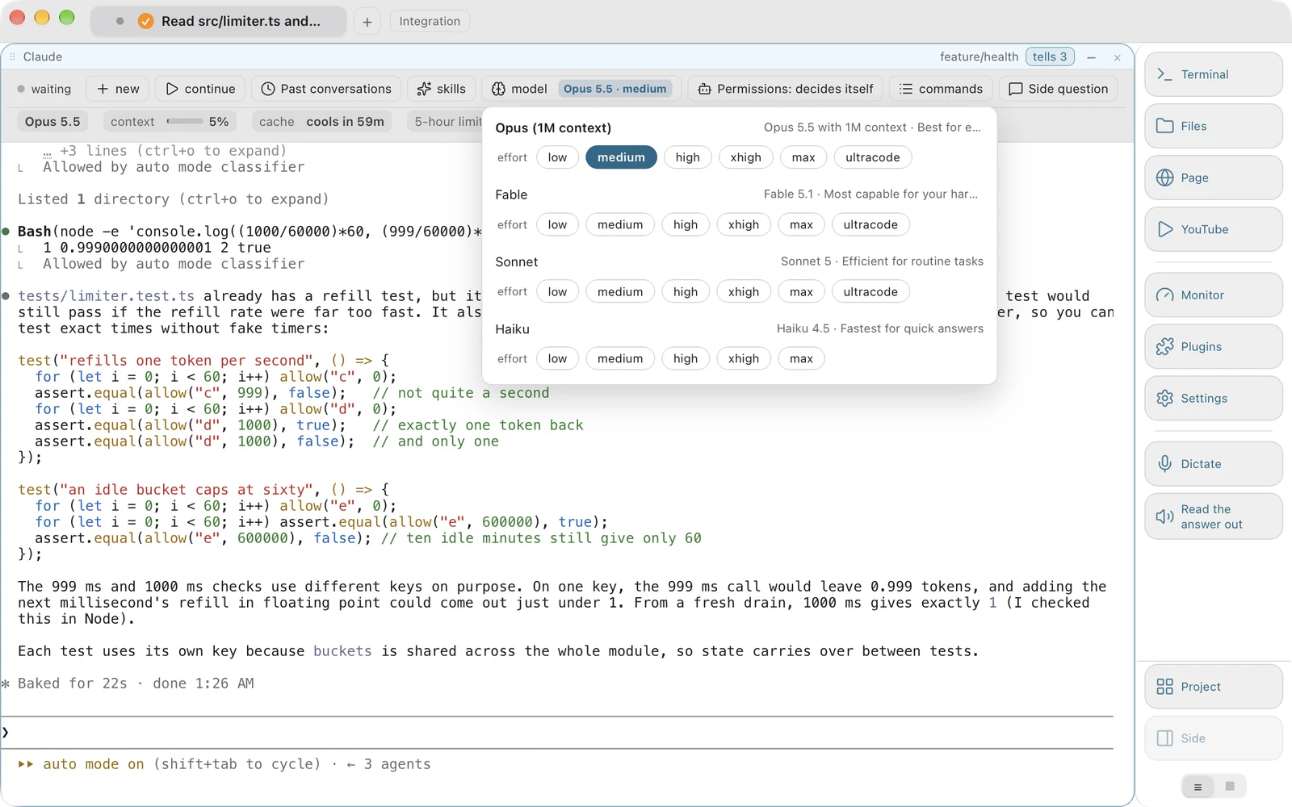Viewport: 1292px width, 807px height.
Task: Click the cache cools in 59m indicator
Action: point(321,122)
